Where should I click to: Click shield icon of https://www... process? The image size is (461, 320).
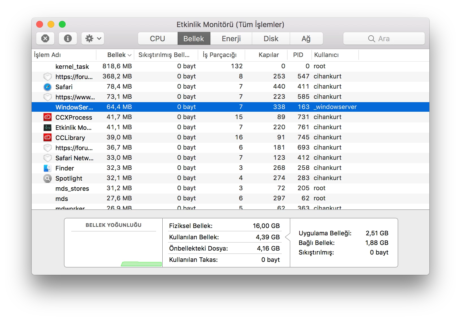(x=48, y=97)
